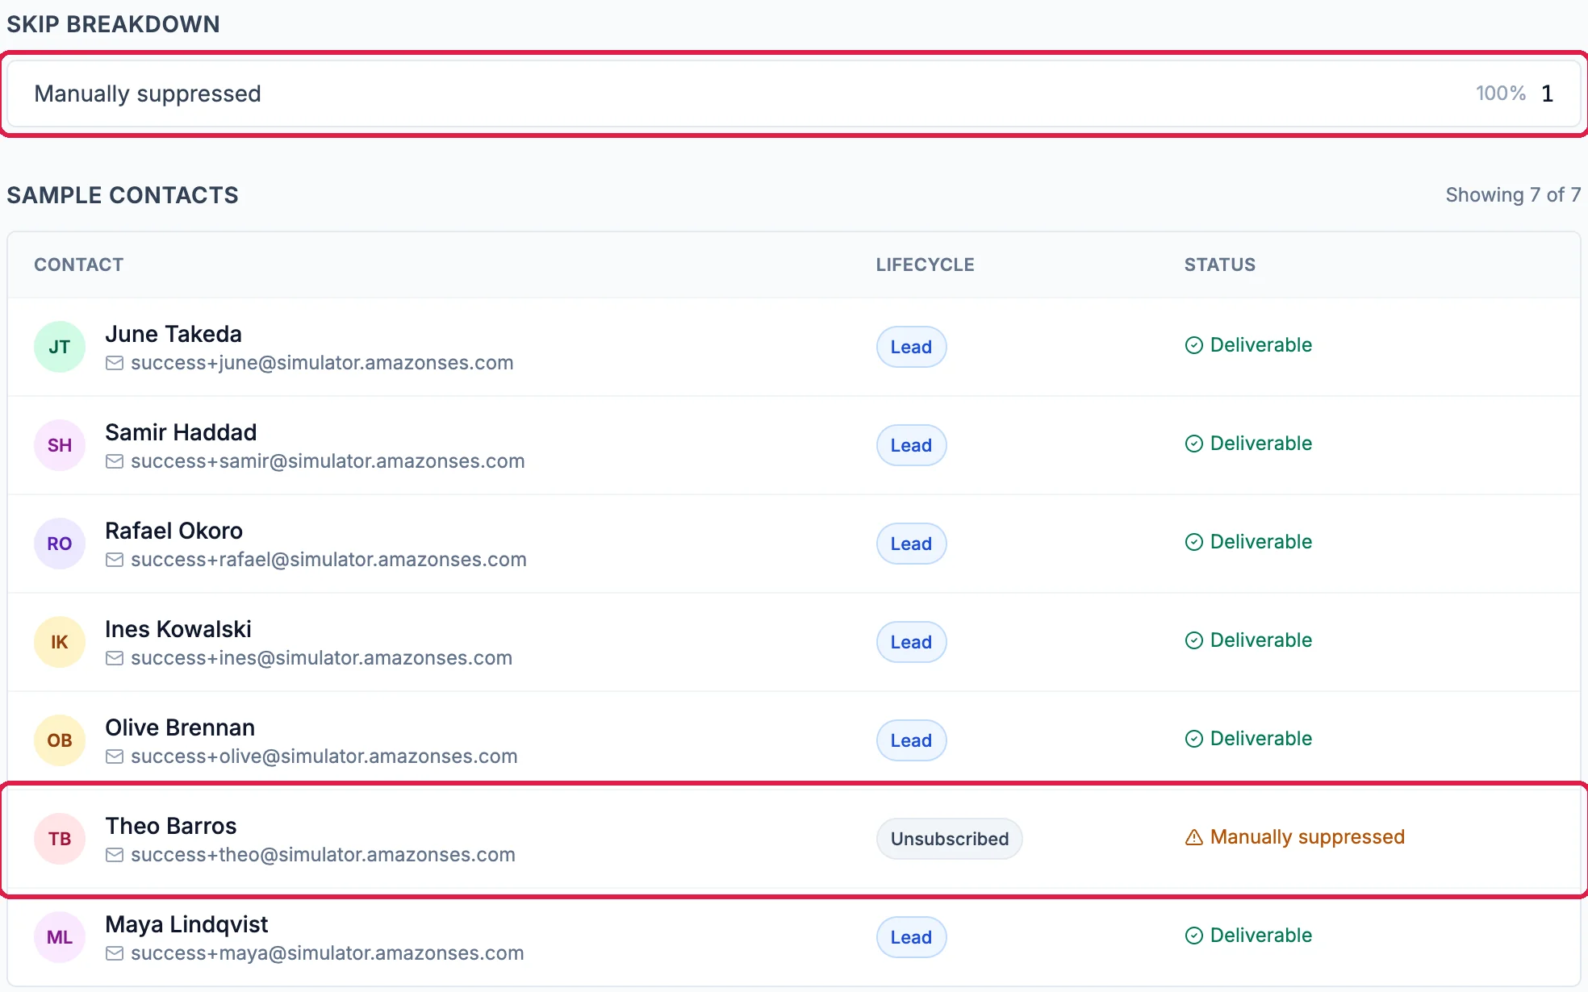Click the Manually suppressed status for Theo Barros
Image resolution: width=1588 pixels, height=992 pixels.
coord(1307,837)
